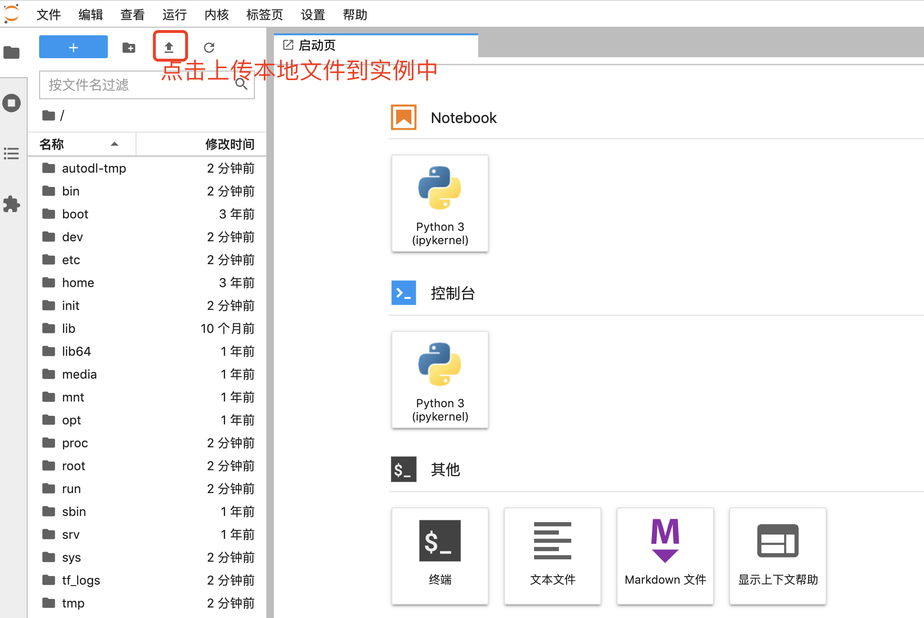The image size is (924, 618).
Task: Click the 控制台 section blue icon
Action: click(x=404, y=293)
